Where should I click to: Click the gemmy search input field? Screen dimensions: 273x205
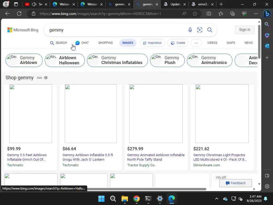click(x=115, y=30)
